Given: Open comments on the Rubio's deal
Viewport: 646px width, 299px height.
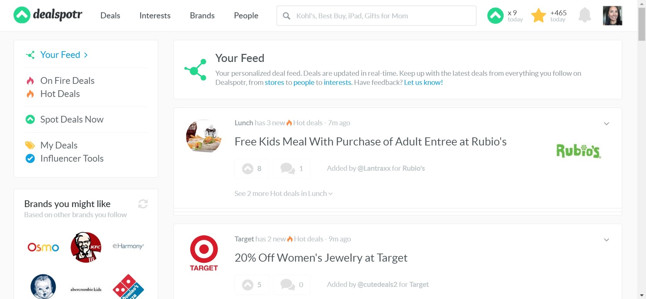Looking at the screenshot, I should 291,168.
